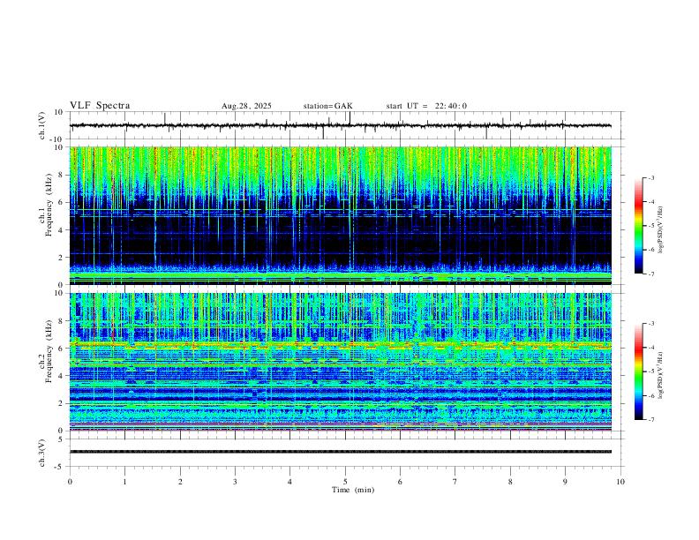
Task: Click time axis tick label "4"
Action: 290,482
